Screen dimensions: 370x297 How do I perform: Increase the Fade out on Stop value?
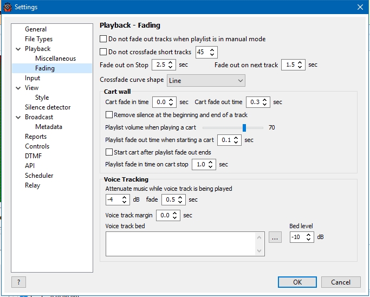(171, 62)
